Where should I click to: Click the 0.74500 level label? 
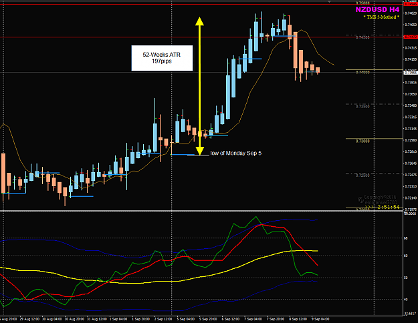(362, 37)
